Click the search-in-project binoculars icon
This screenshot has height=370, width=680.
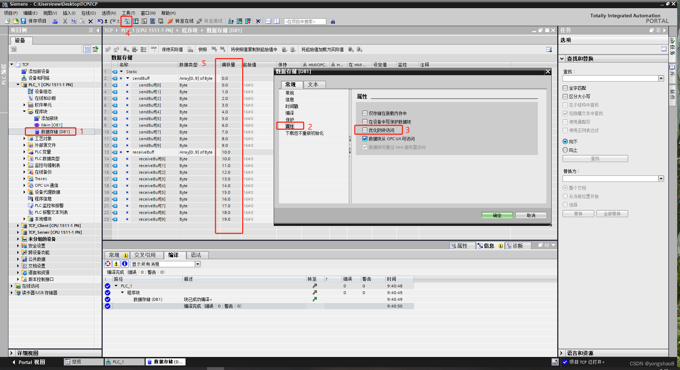coord(332,21)
